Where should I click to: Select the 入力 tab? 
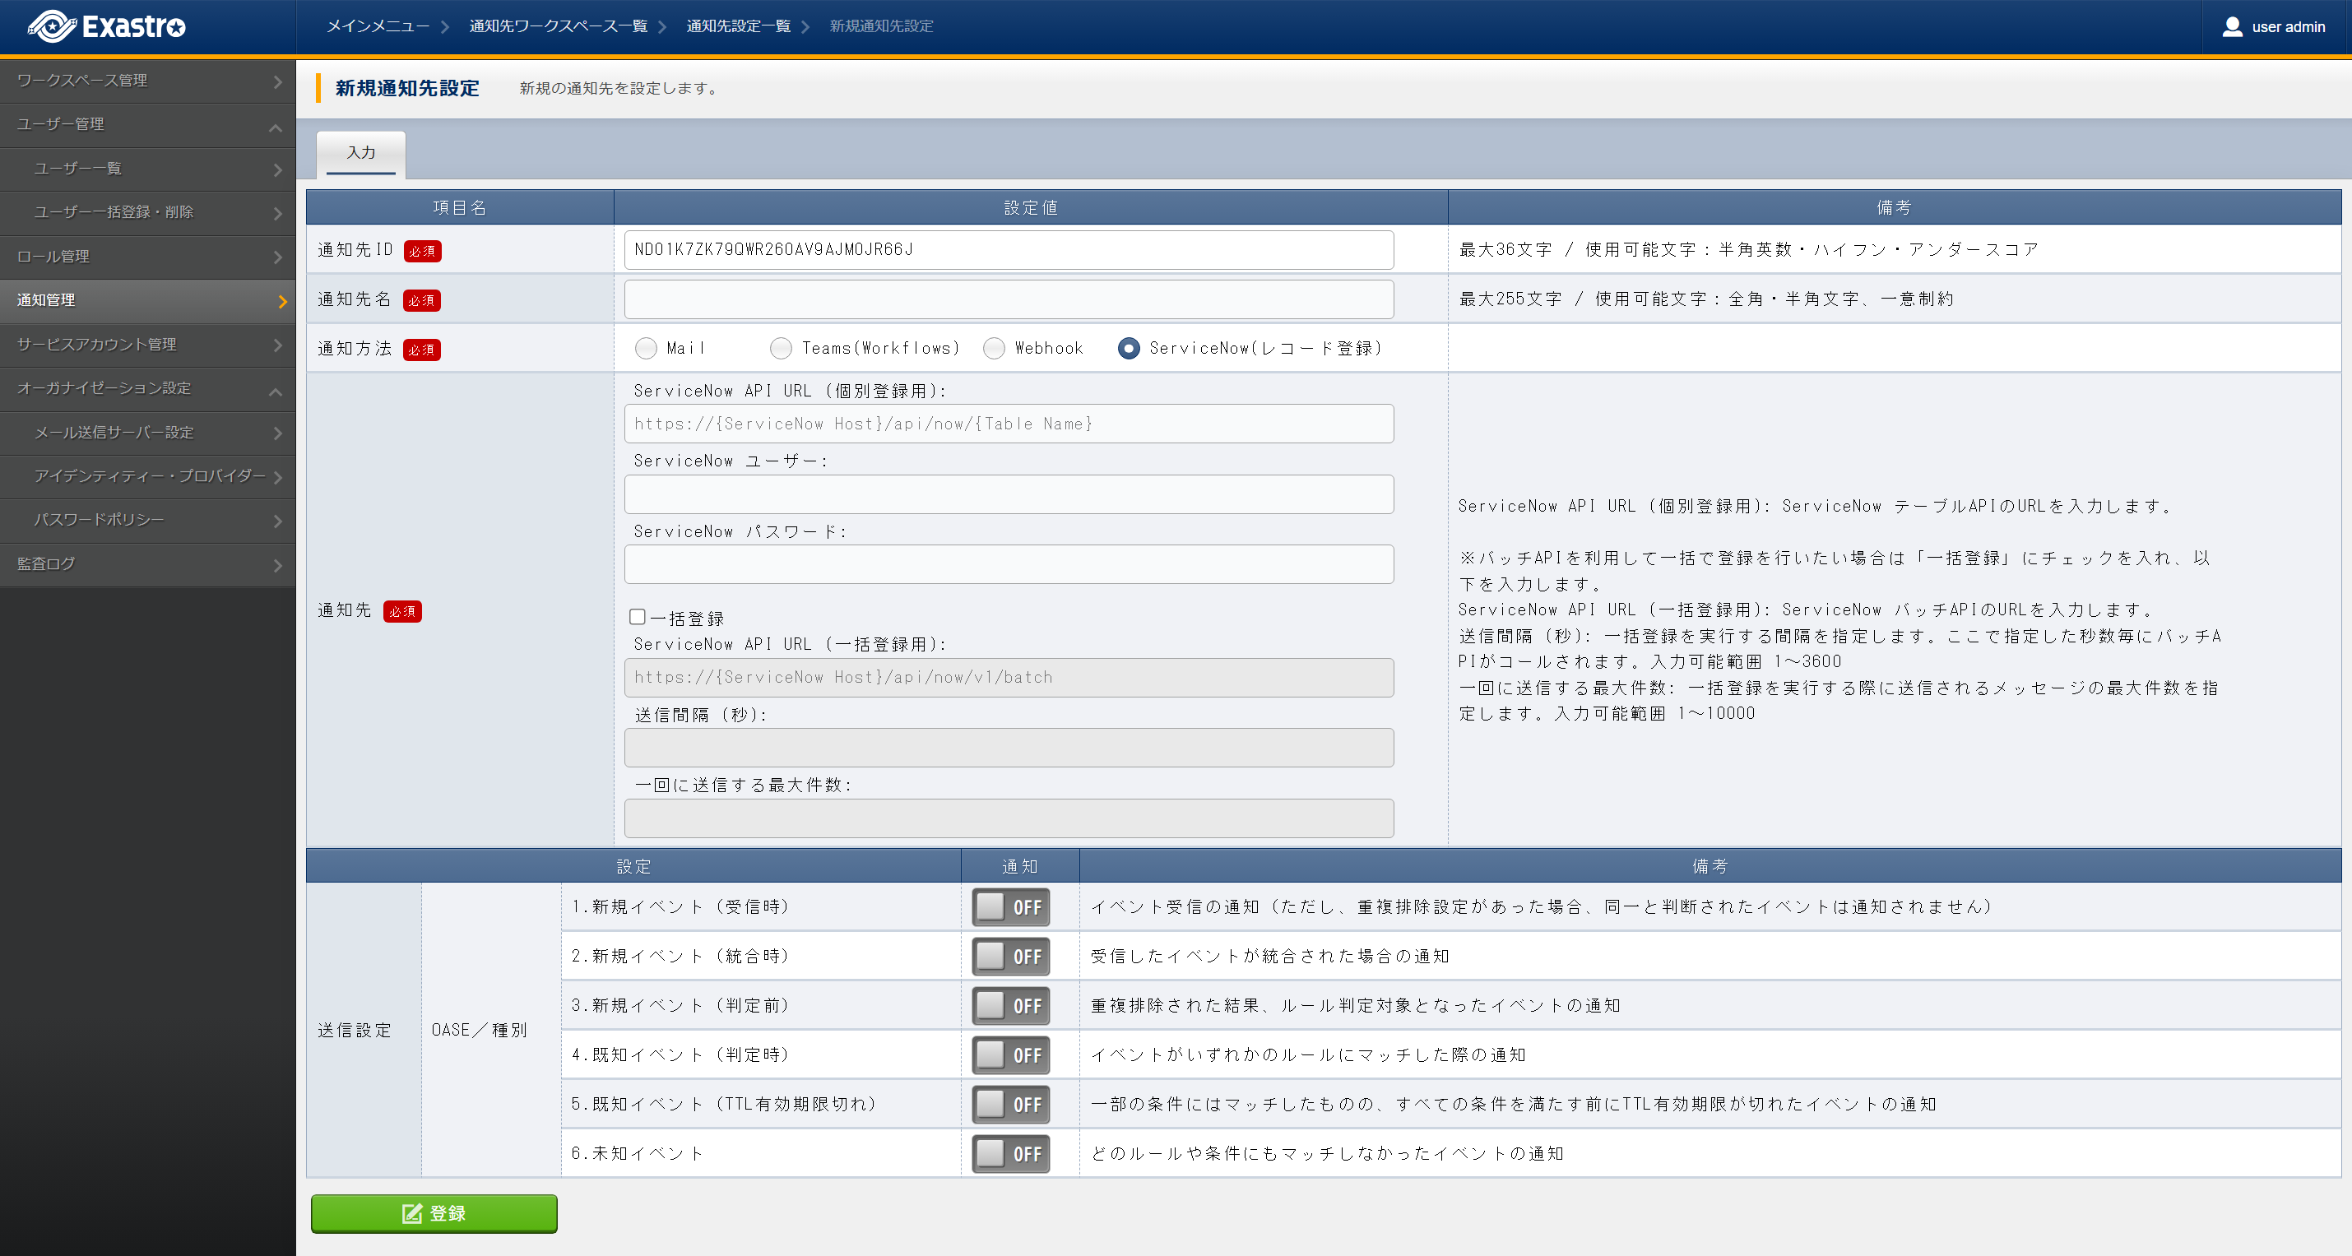pos(360,152)
